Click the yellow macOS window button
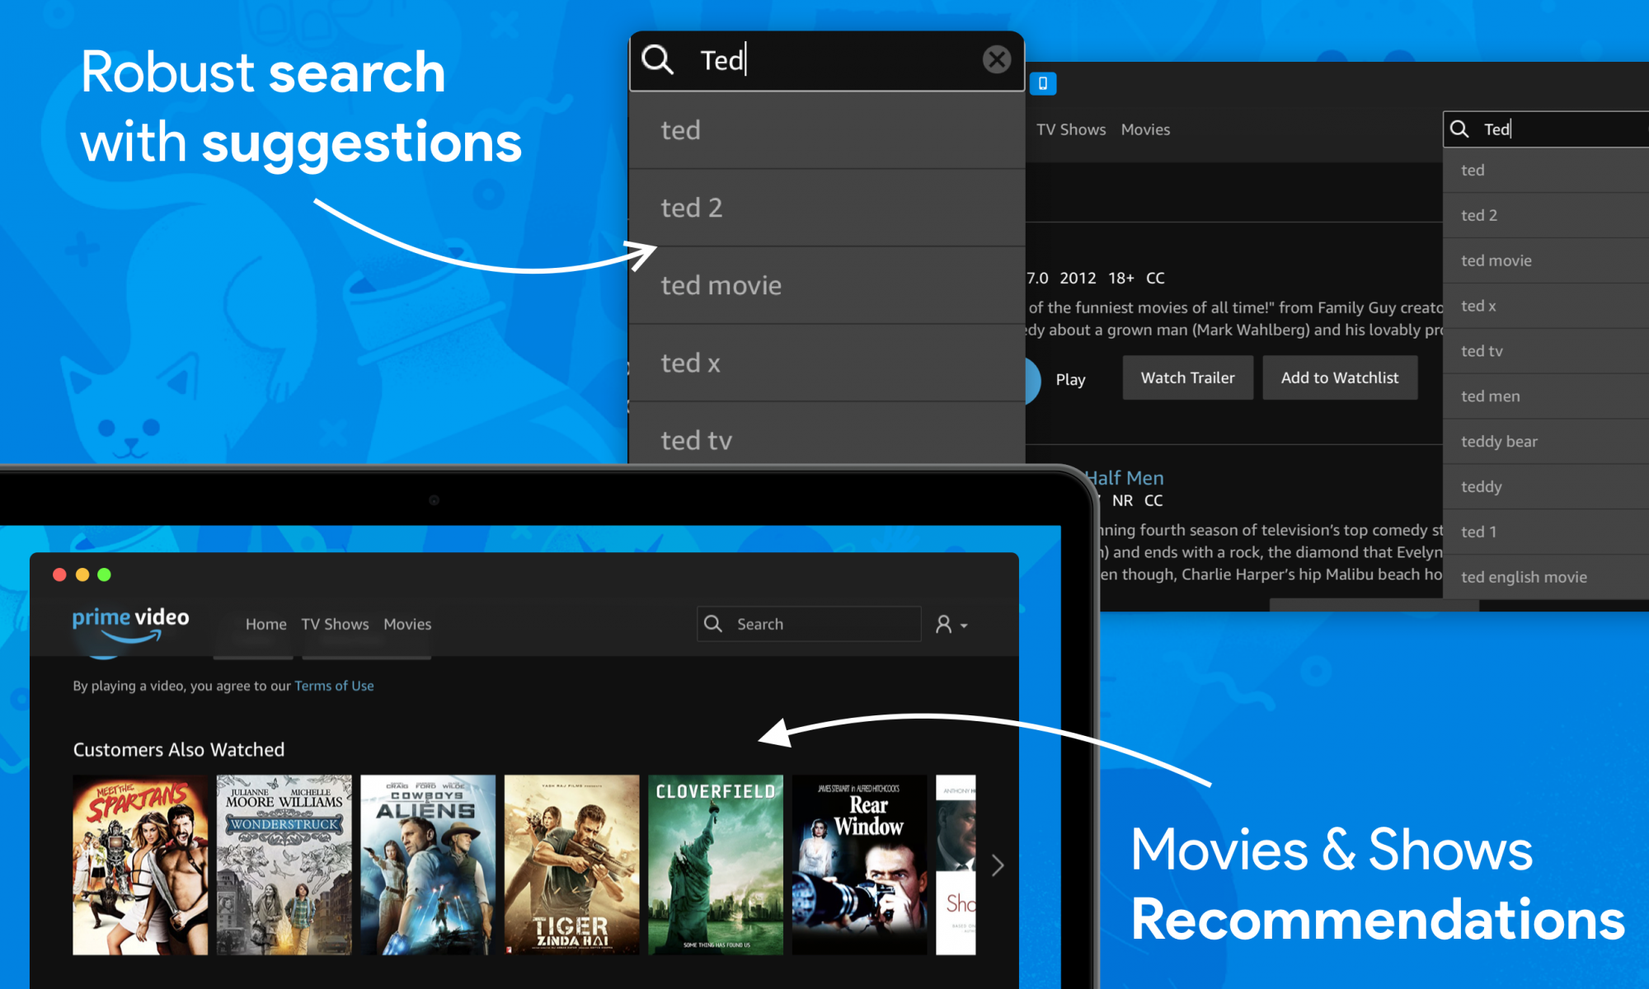 tap(82, 574)
